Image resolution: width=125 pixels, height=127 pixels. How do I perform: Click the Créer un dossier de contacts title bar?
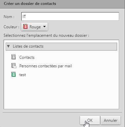click(x=62, y=4)
